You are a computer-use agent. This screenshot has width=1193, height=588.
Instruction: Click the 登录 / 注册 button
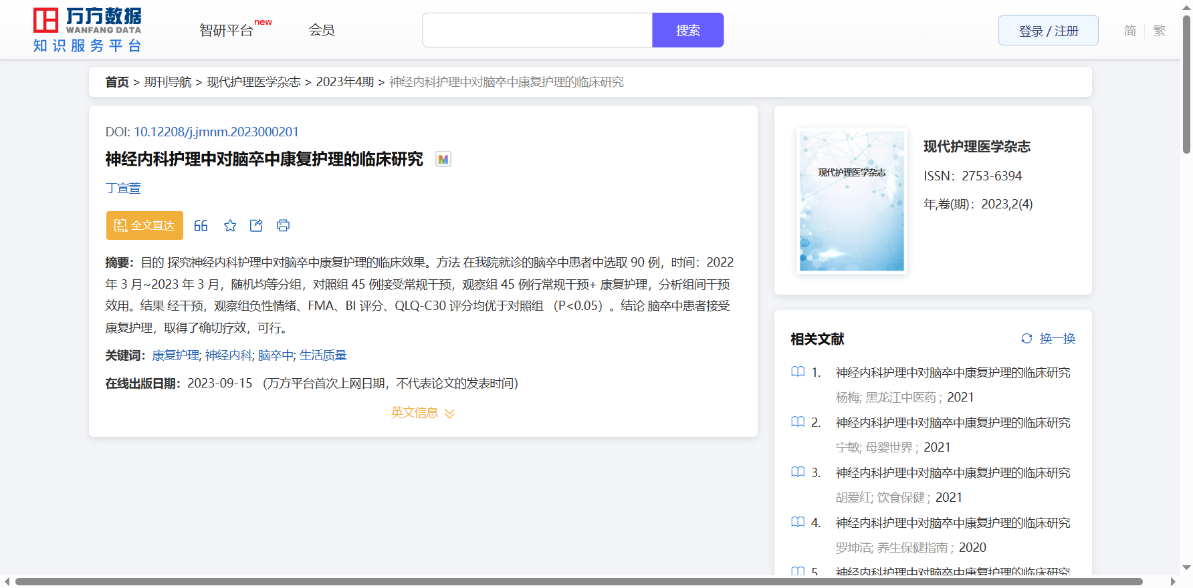[1048, 31]
